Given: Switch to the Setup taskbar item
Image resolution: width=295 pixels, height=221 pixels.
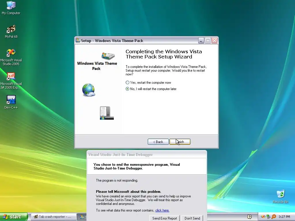Looking at the screenshot, I should click(x=82, y=217).
